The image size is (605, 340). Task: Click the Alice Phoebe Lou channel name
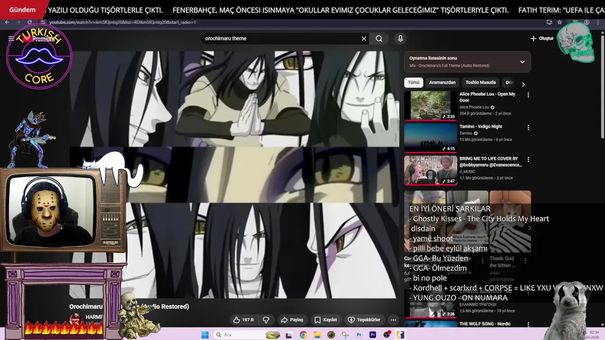coord(475,107)
